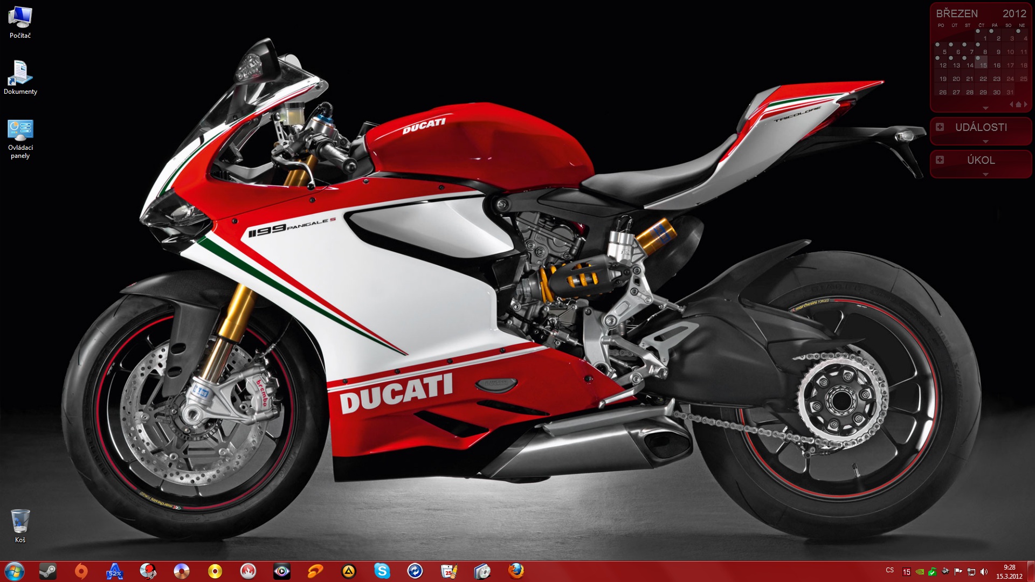1035x582 pixels.
Task: Open the Windows Start menu
Action: click(x=15, y=571)
